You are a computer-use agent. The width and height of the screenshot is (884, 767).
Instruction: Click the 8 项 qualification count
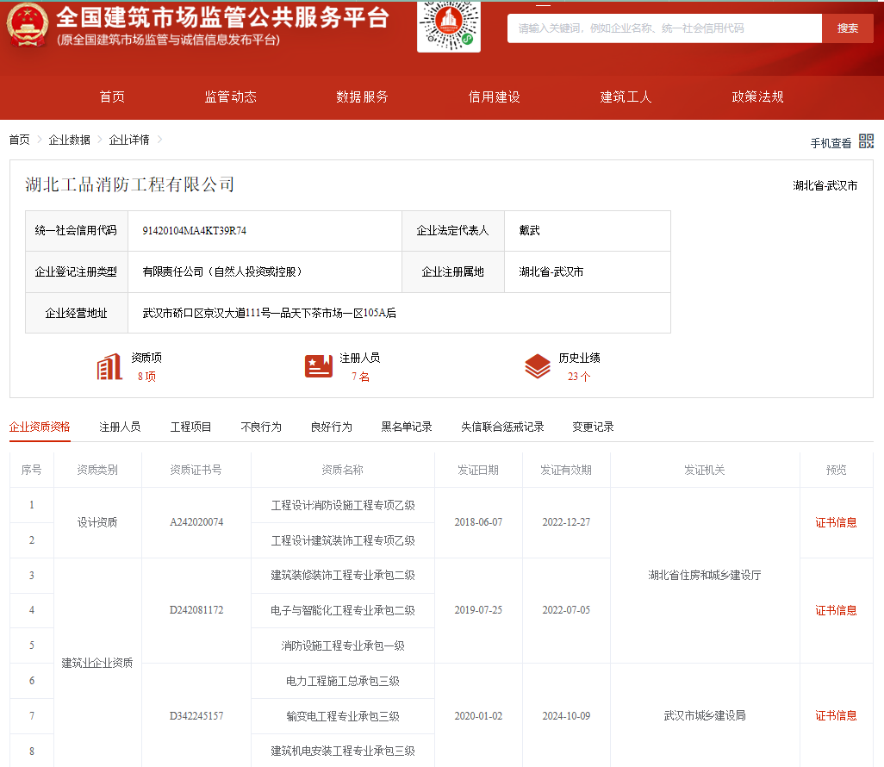146,377
